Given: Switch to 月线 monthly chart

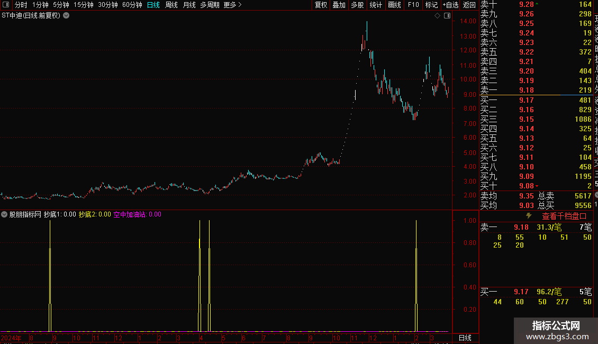Looking at the screenshot, I should [189, 5].
